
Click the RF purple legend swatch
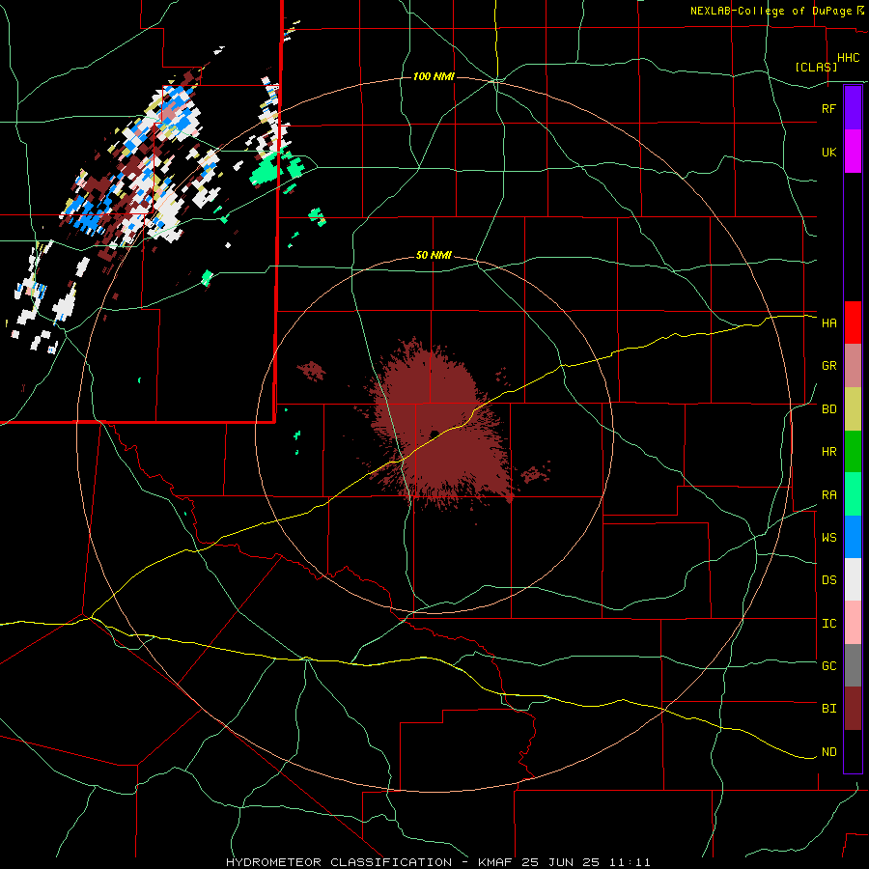pyautogui.click(x=853, y=108)
